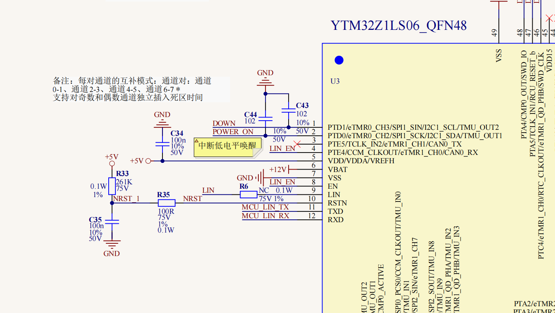This screenshot has height=313, width=555.
Task: Click the U3 designator text
Action: [335, 81]
